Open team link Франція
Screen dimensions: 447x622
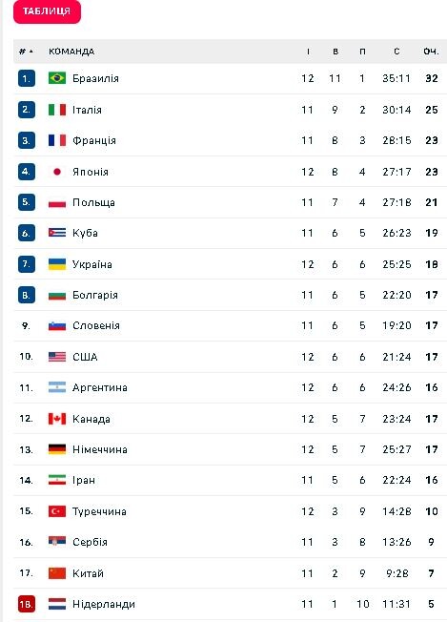coord(94,140)
